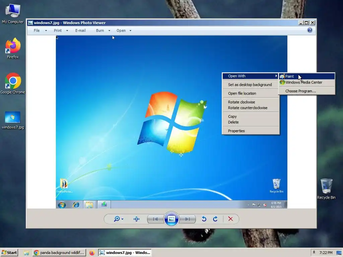The height and width of the screenshot is (257, 343).
Task: Click the red delete X icon
Action: [230, 219]
